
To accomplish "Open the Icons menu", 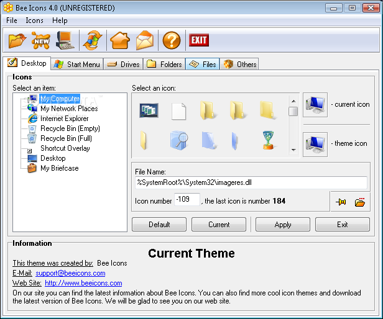I will 34,20.
